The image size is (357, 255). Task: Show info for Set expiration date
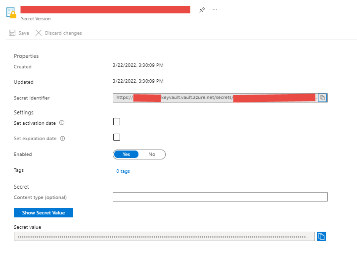[x=63, y=139]
